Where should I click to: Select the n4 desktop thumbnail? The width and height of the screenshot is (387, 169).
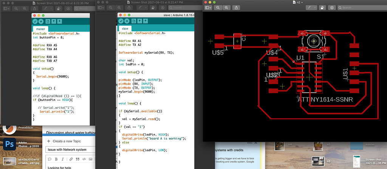(x=280, y=146)
